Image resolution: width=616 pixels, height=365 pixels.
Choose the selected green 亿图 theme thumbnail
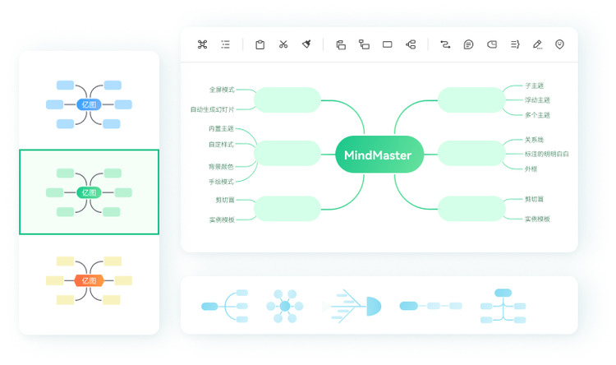click(90, 192)
